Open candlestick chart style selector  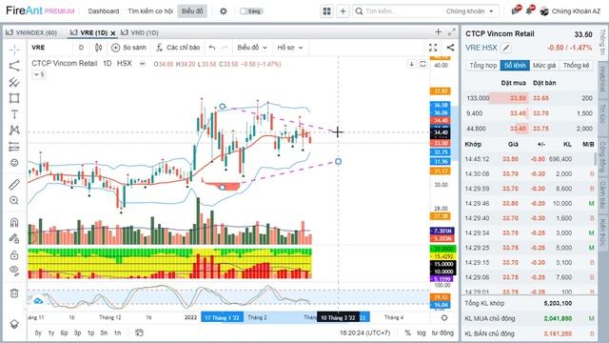99,48
